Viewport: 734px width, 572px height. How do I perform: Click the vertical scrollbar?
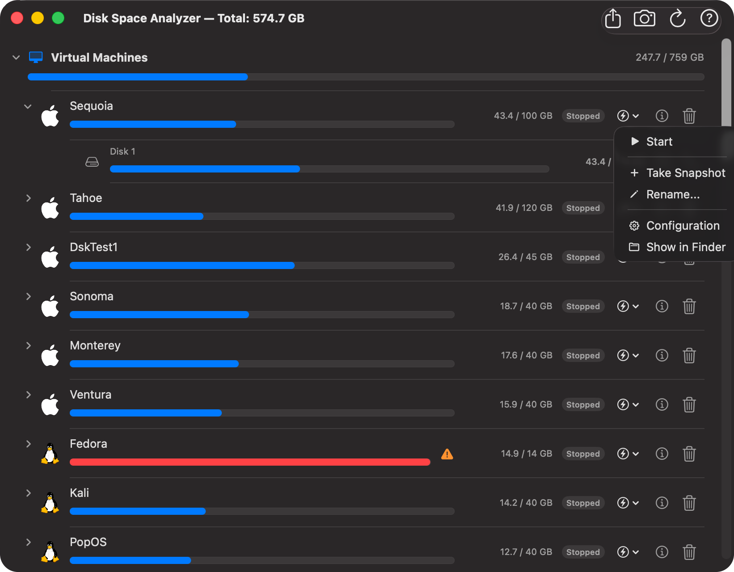pos(726,80)
